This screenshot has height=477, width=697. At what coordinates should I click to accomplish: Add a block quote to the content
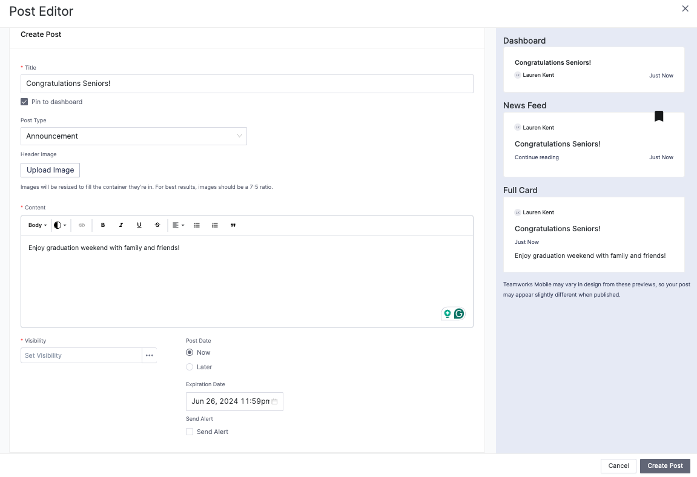233,225
